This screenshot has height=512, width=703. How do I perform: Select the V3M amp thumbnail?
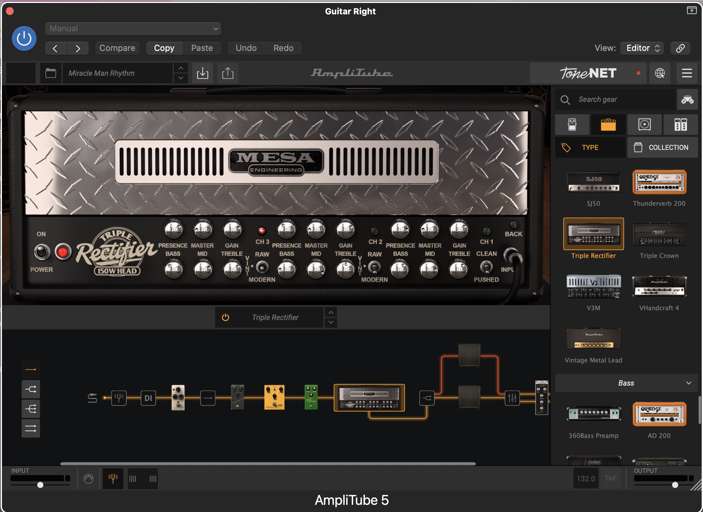[594, 286]
